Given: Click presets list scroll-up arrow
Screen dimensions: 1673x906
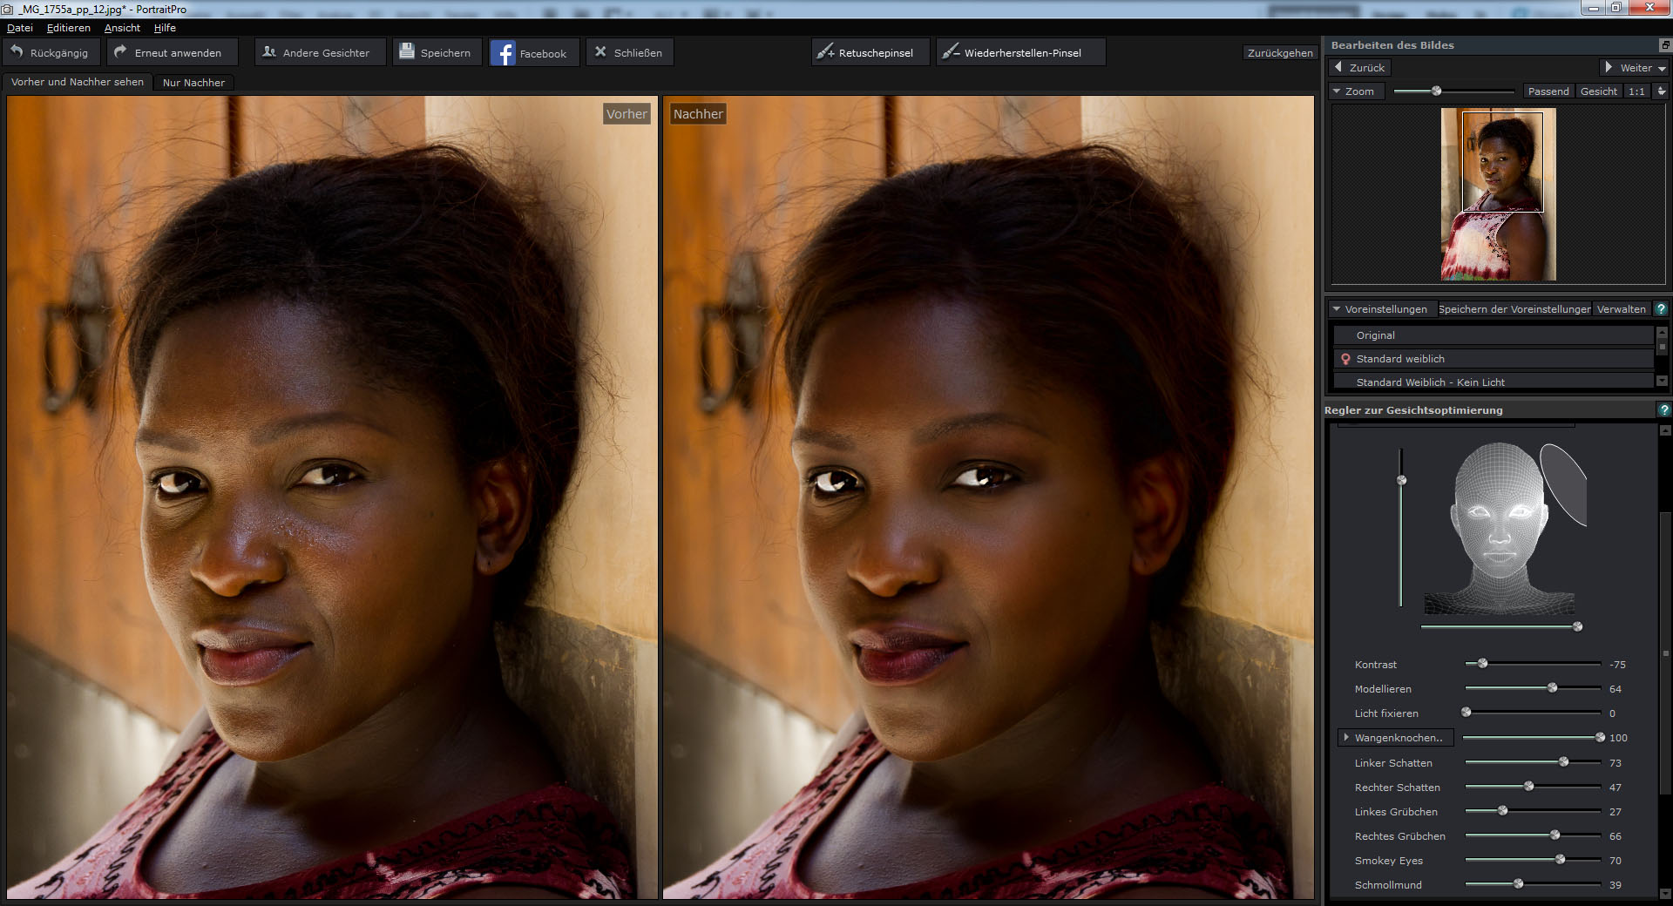Looking at the screenshot, I should pos(1662,332).
